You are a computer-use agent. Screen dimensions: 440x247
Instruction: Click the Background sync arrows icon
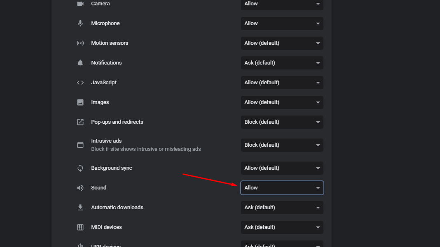80,168
